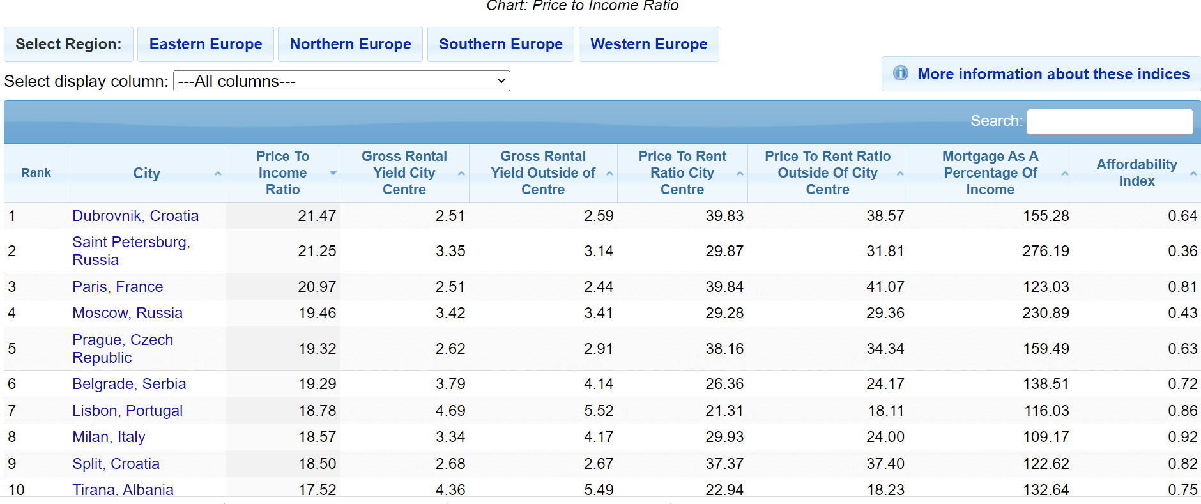Open the Lisbon, Portugal city link
The height and width of the screenshot is (504, 1201).
pyautogui.click(x=127, y=411)
